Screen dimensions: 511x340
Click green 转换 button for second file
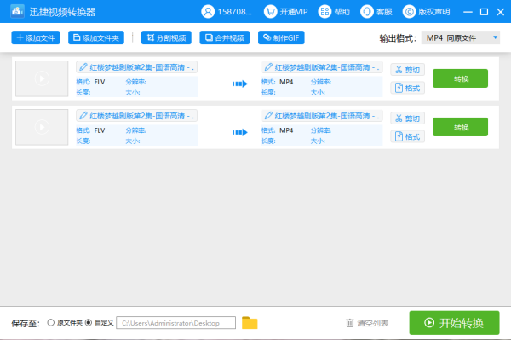[x=460, y=127]
